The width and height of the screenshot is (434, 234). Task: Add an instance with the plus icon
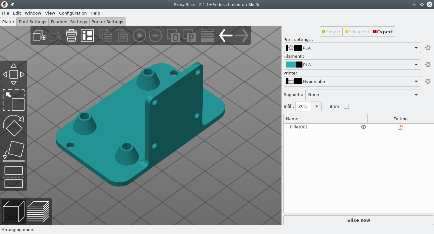pos(139,36)
